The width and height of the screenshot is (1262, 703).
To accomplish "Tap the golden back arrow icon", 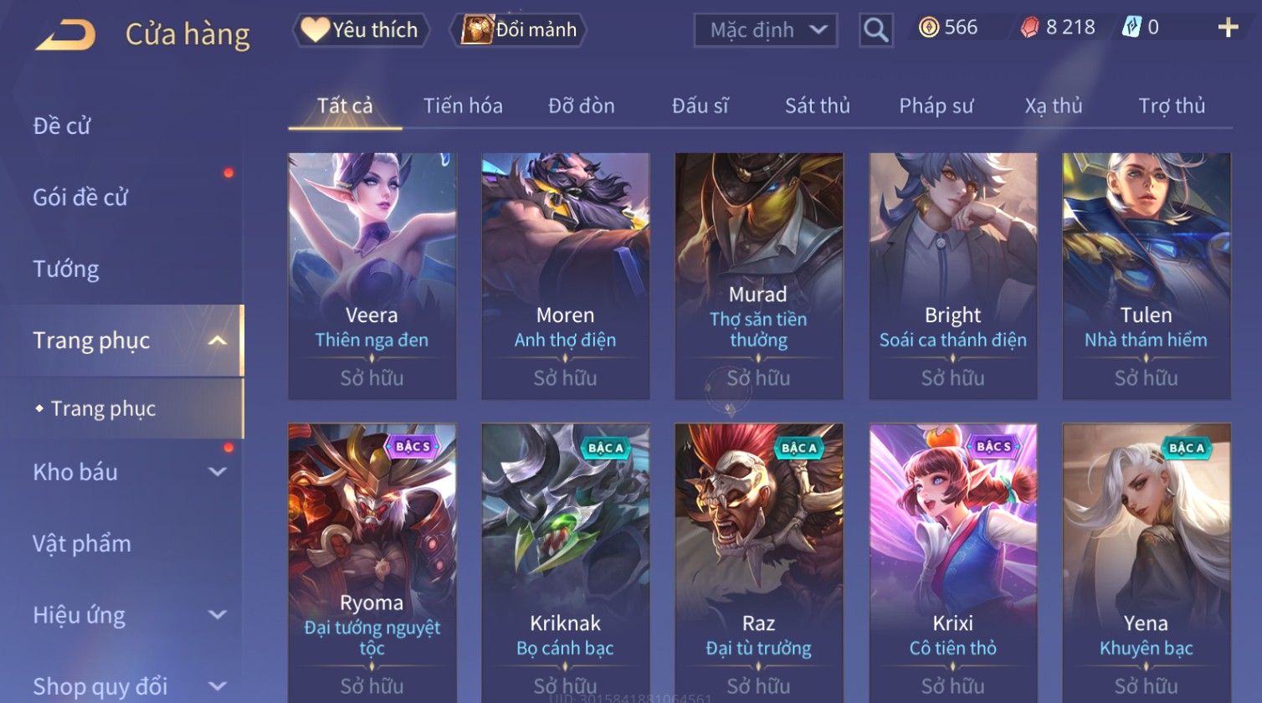I will coord(64,35).
